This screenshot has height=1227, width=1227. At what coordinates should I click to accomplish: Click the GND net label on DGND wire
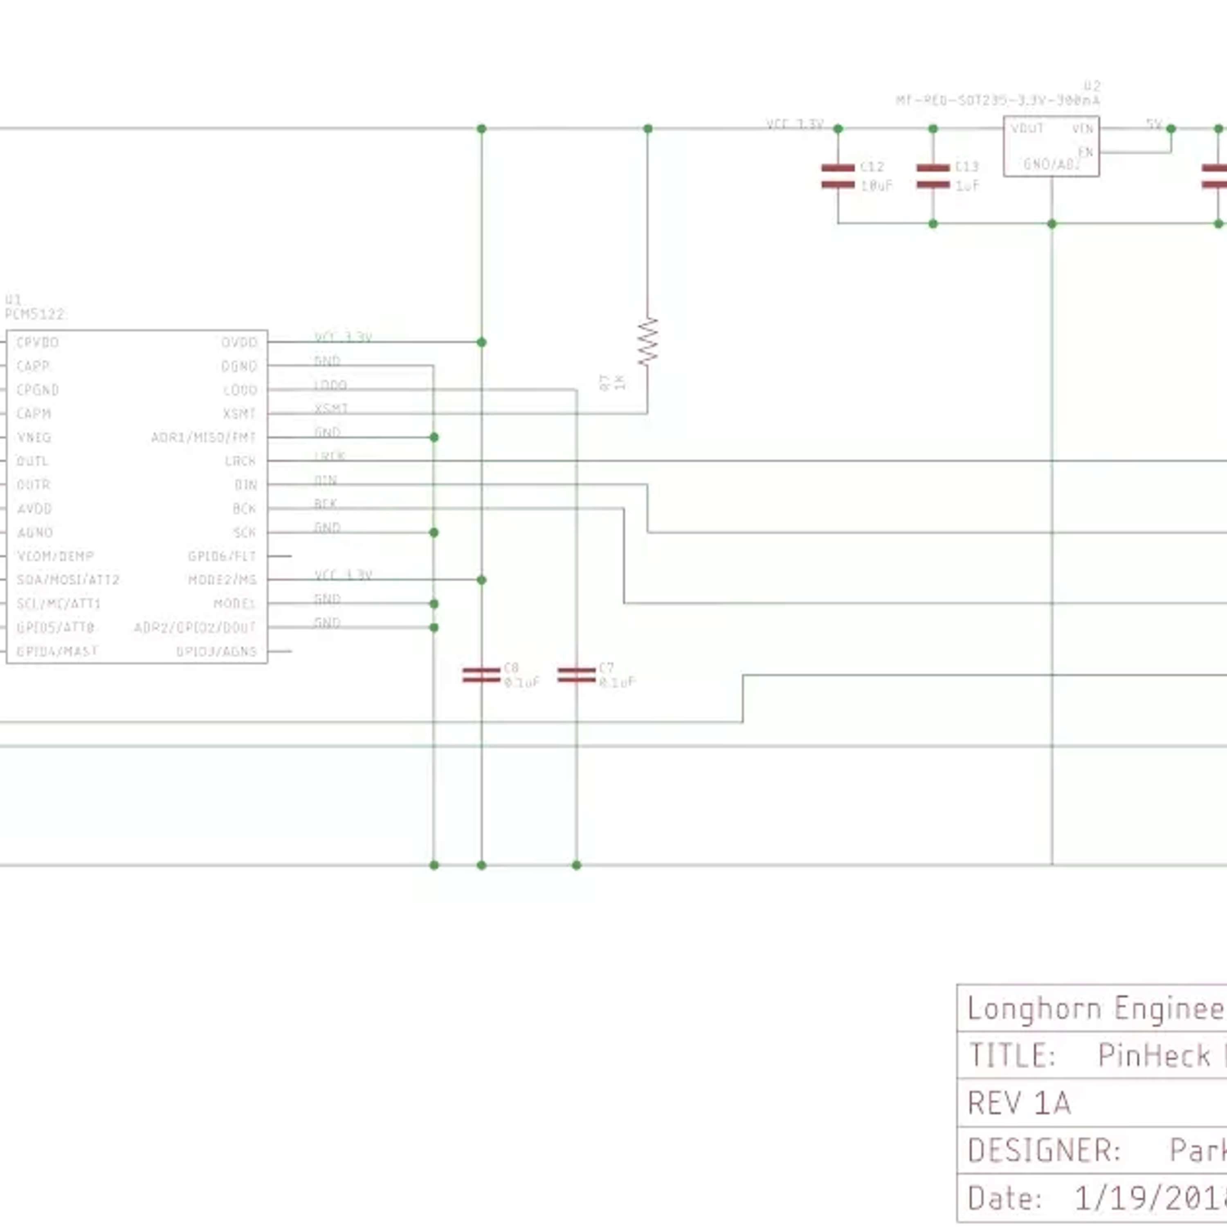click(327, 361)
